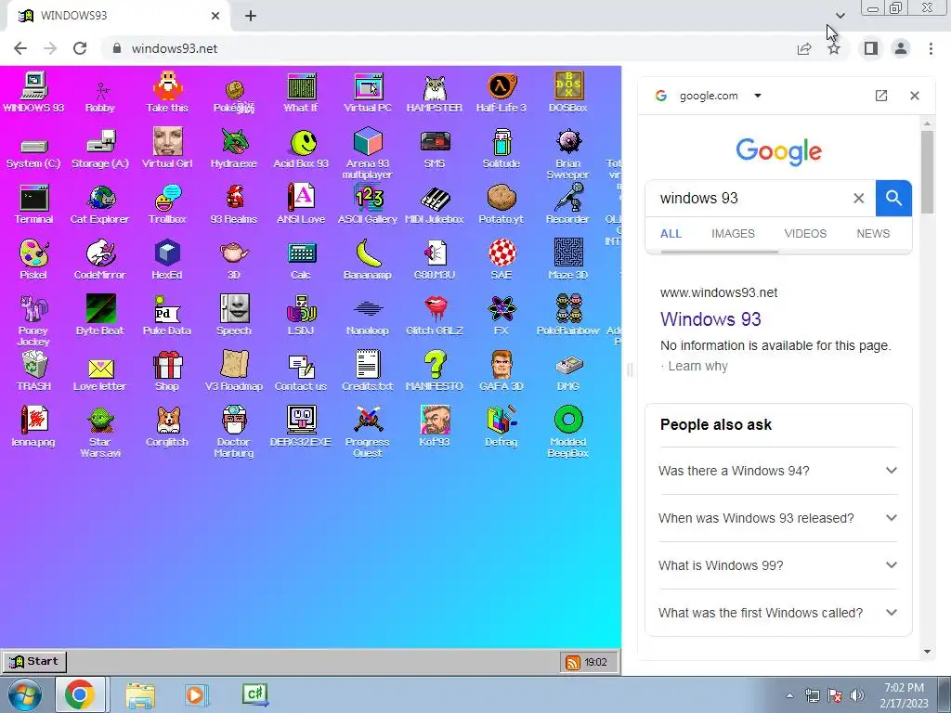Open the MANIFESTO question mark icon
This screenshot has width=951, height=713.
pyautogui.click(x=435, y=371)
